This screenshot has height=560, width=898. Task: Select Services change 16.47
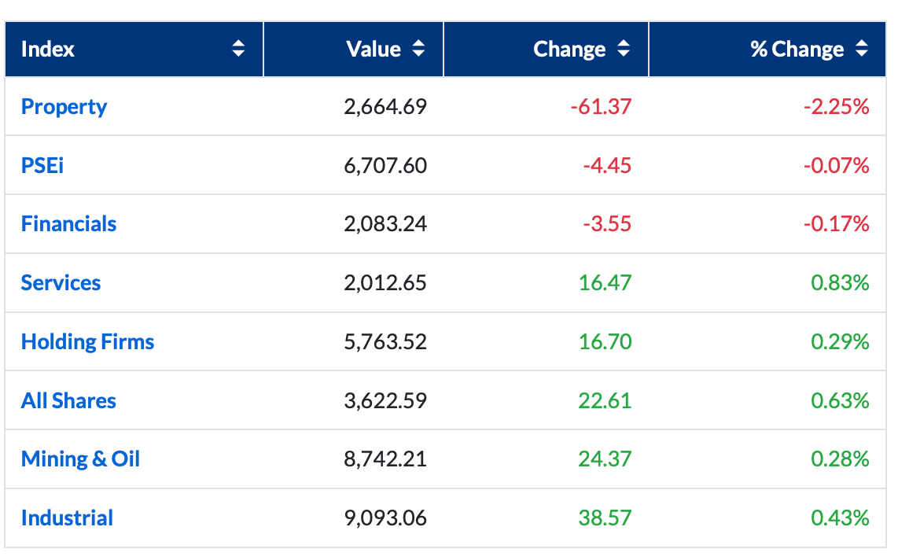click(x=605, y=283)
